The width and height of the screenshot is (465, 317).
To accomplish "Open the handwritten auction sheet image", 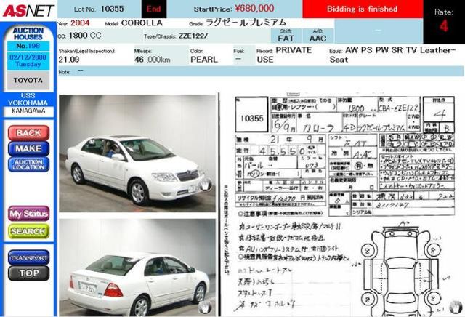I will coord(344,205).
